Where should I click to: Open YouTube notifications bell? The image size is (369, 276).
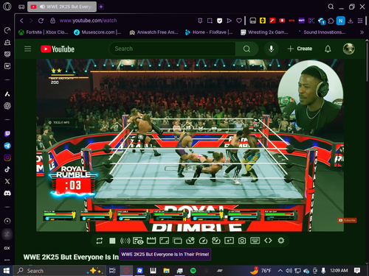(328, 49)
